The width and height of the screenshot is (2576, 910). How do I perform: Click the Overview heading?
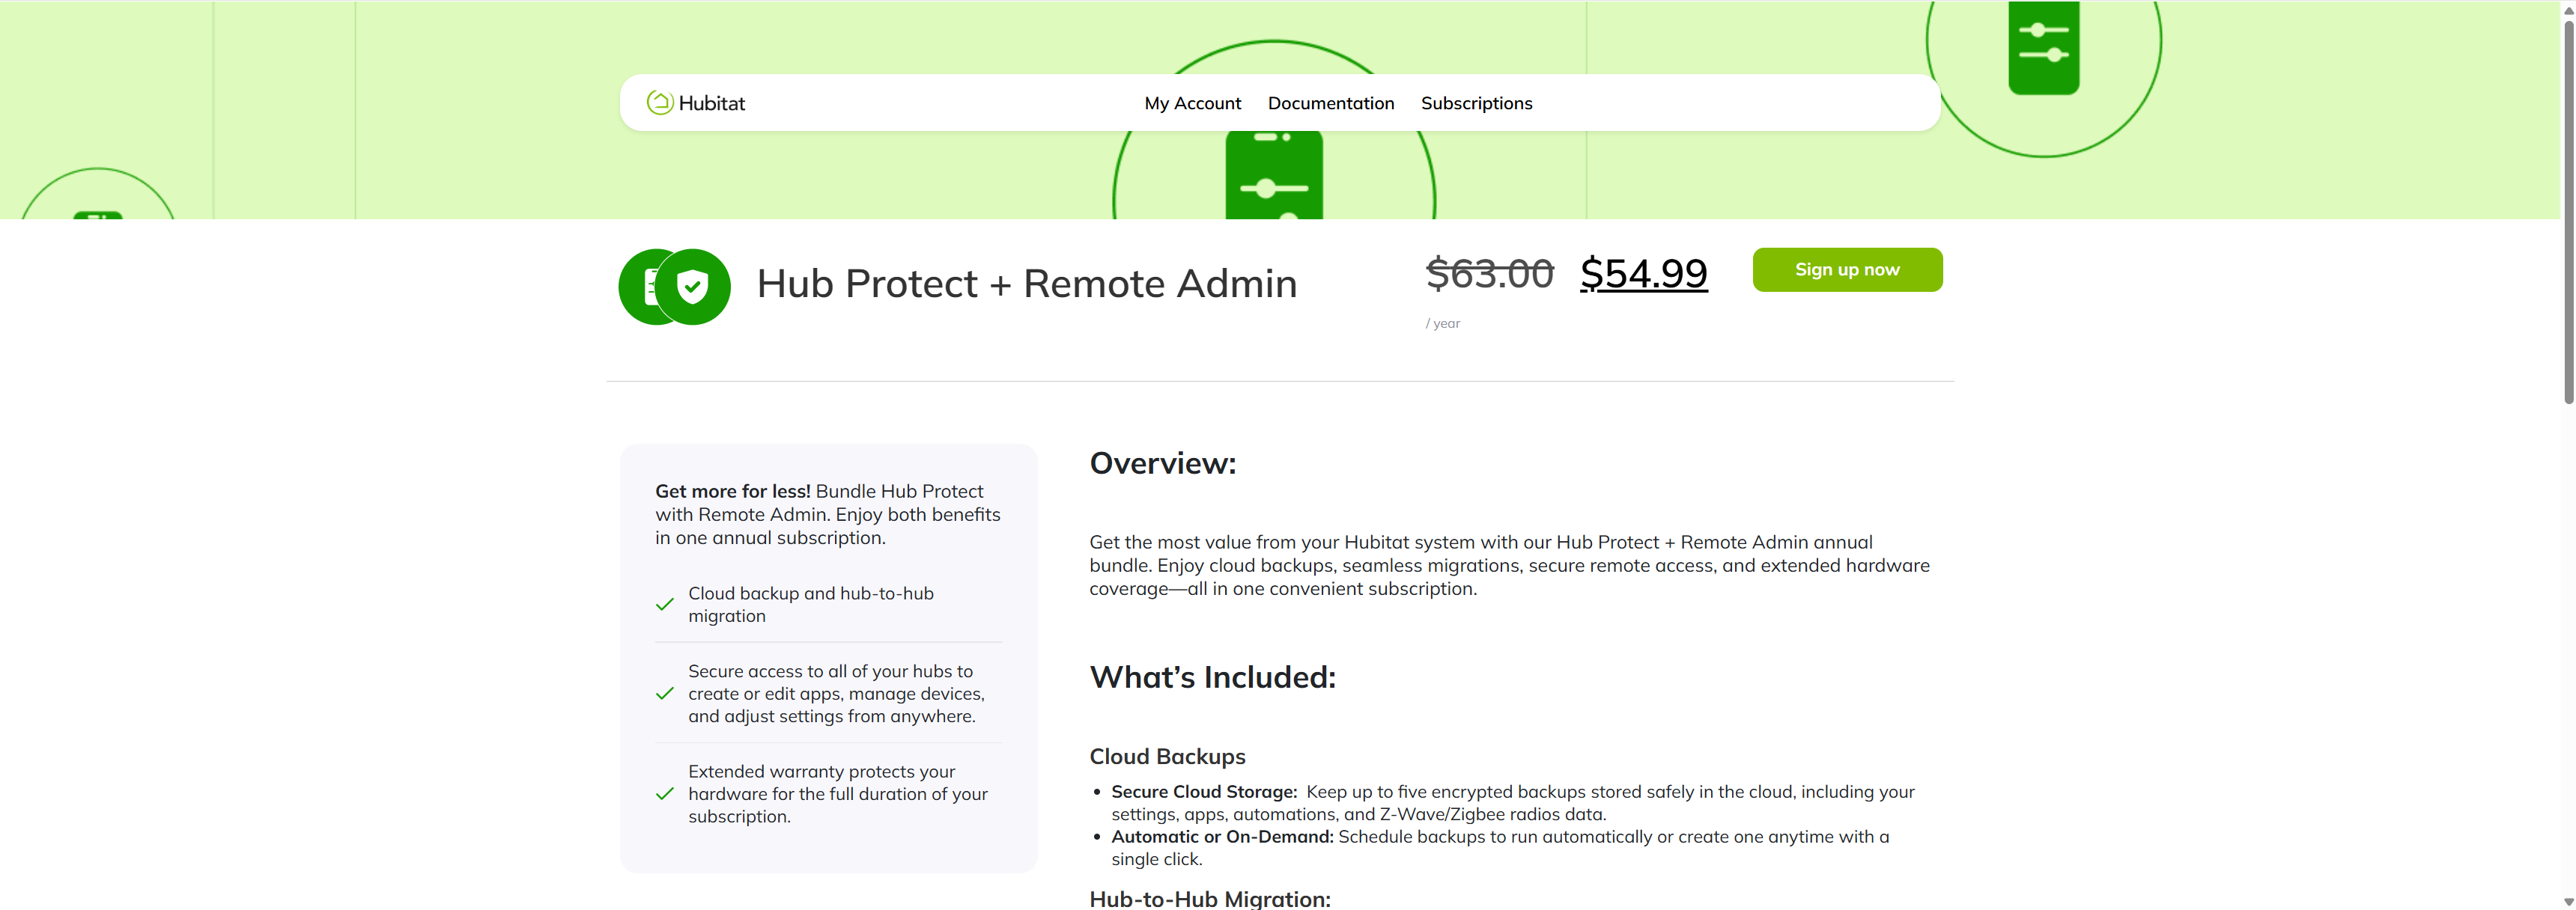click(1162, 463)
